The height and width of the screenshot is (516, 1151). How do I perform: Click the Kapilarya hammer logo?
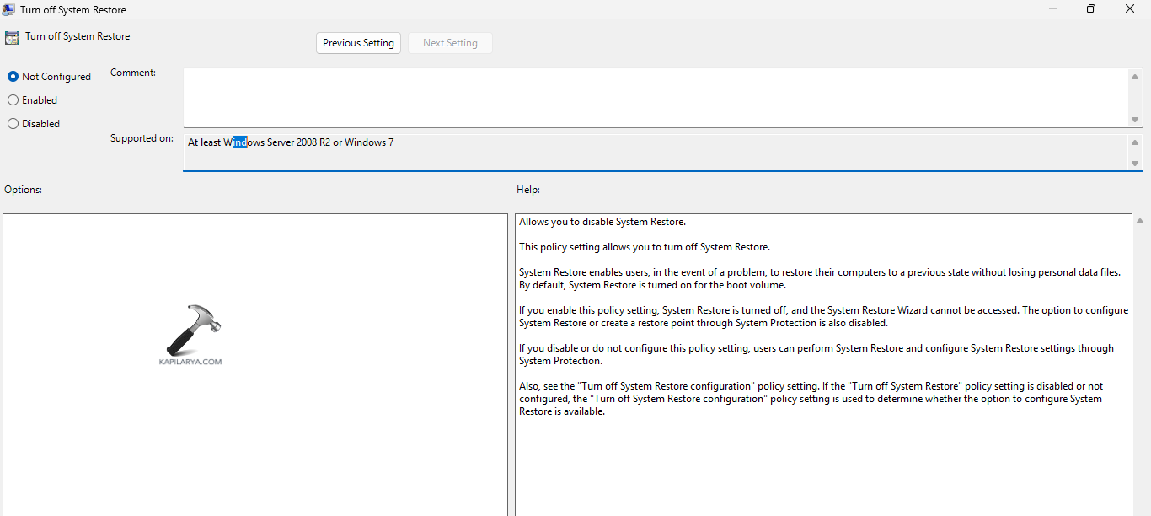(192, 331)
